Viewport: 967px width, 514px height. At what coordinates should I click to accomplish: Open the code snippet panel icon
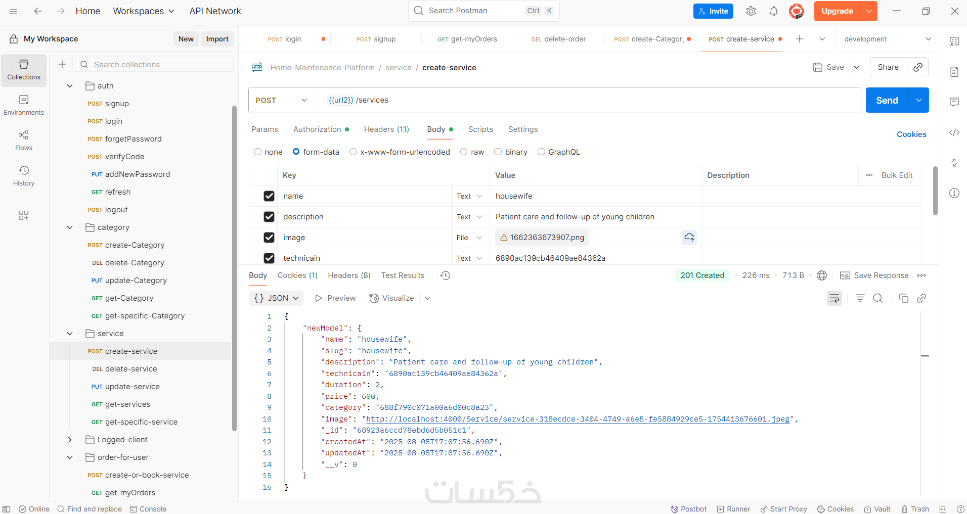pyautogui.click(x=954, y=132)
